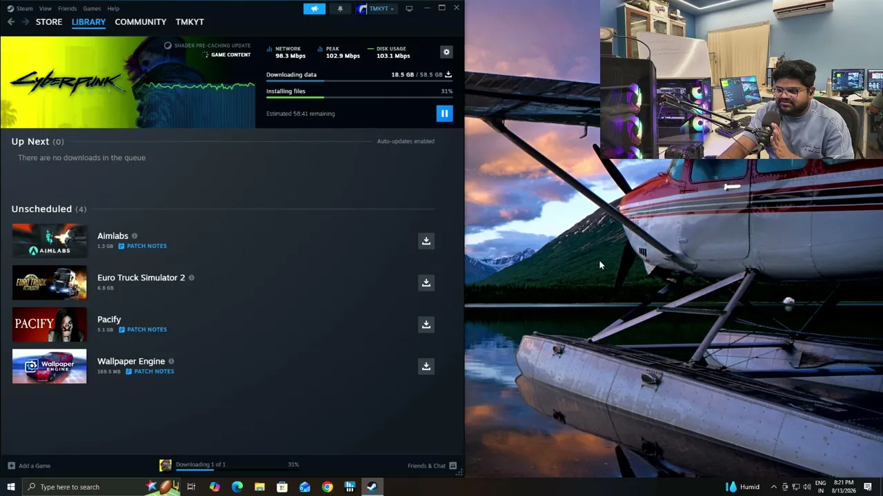
Task: Open Friends menu
Action: tap(68, 8)
